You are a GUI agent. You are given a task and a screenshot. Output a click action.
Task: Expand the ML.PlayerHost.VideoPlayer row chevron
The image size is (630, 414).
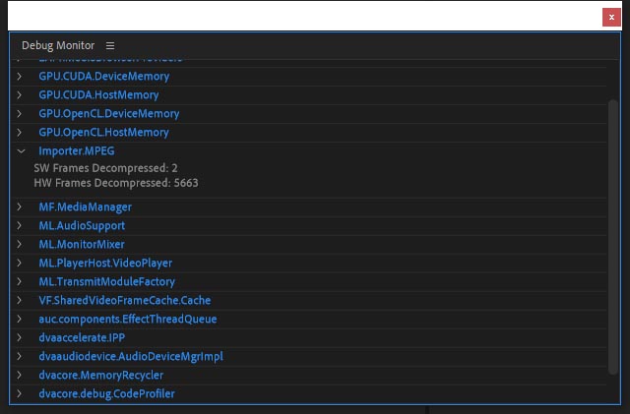point(19,263)
